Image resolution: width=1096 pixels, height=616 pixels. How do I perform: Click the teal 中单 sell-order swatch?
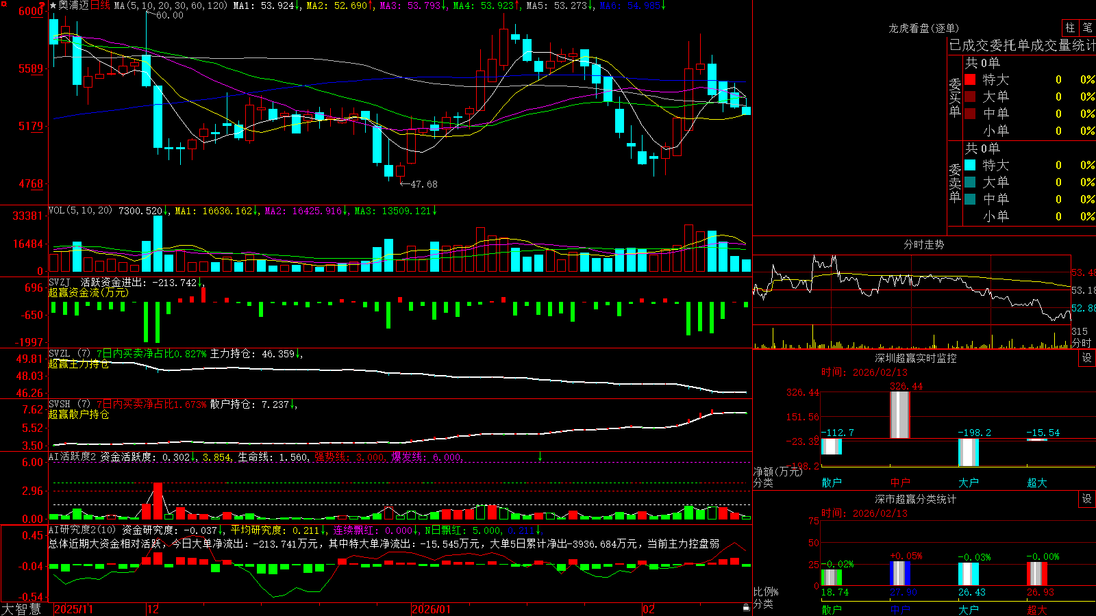970,199
